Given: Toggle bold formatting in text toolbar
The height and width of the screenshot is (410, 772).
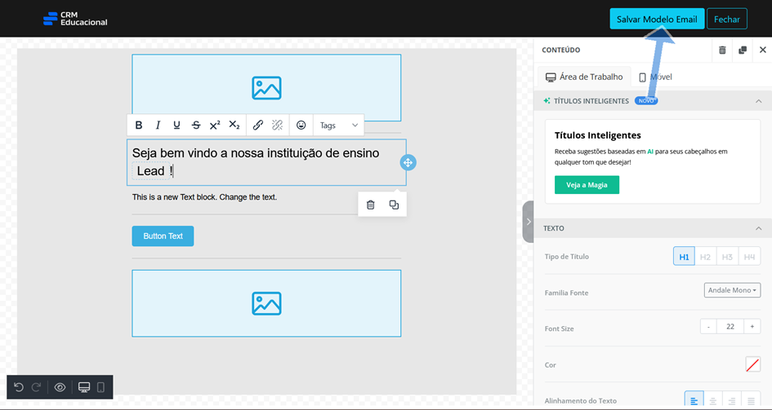Looking at the screenshot, I should tap(139, 126).
